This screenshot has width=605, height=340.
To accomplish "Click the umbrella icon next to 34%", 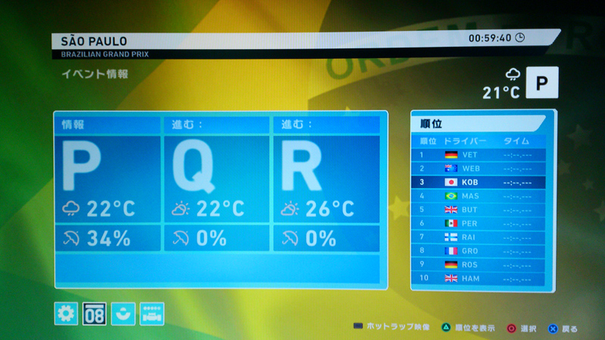I will pos(71,239).
